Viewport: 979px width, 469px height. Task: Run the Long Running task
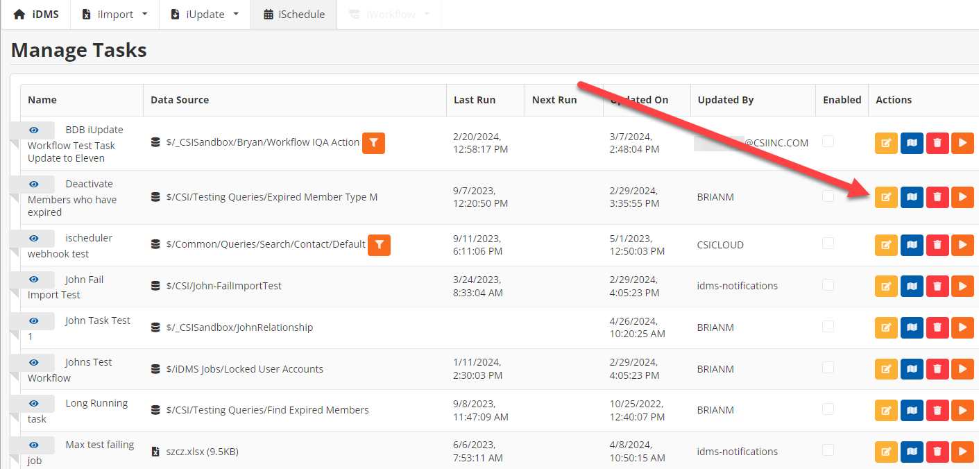pyautogui.click(x=962, y=410)
